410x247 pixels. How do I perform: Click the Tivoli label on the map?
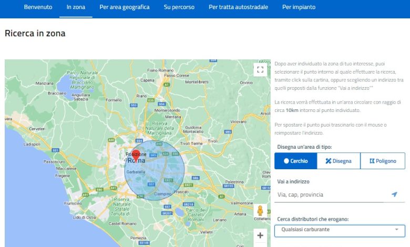coord(213,141)
